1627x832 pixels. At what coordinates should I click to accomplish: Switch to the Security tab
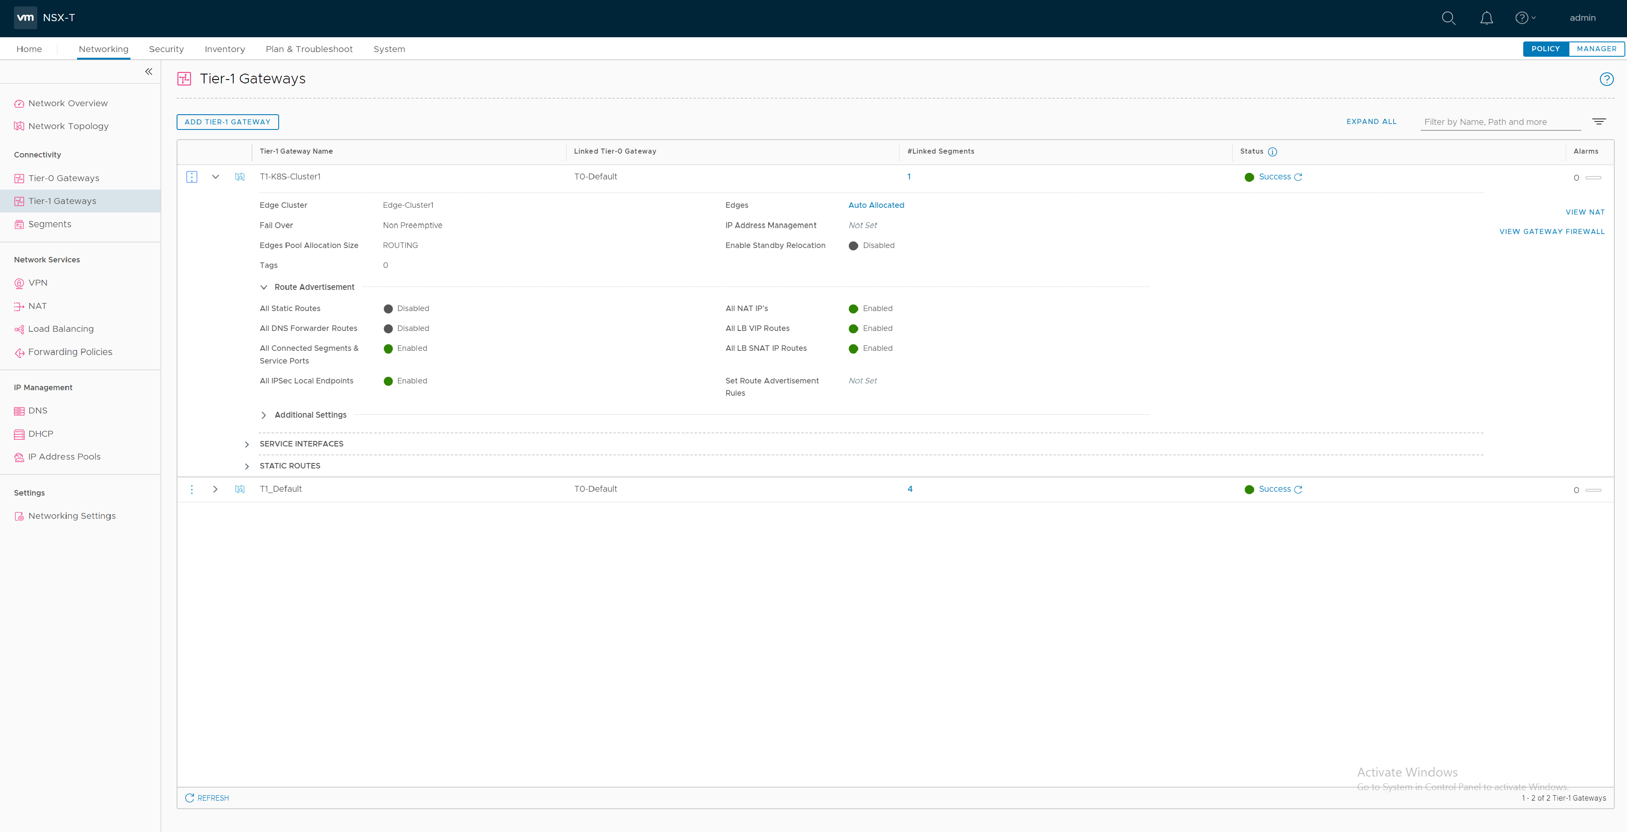tap(166, 49)
